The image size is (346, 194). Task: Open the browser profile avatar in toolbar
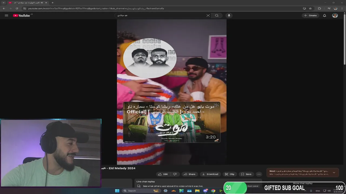pos(335,8)
